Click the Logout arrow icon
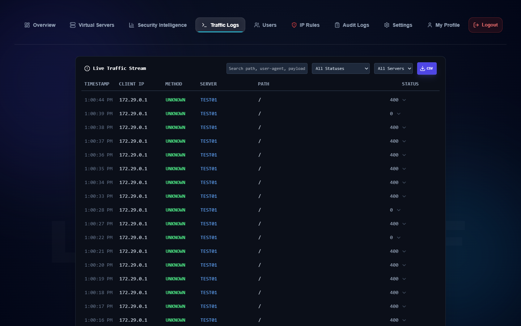The width and height of the screenshot is (521, 326). pyautogui.click(x=476, y=25)
